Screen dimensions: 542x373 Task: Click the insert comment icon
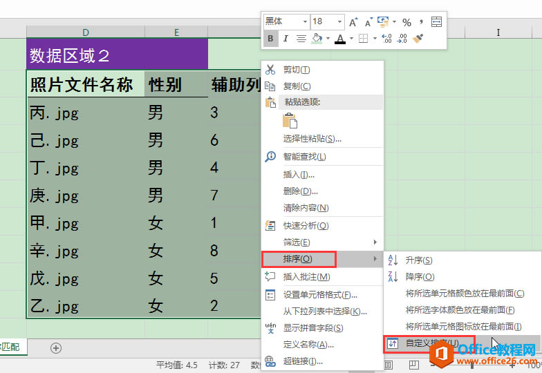click(x=270, y=276)
